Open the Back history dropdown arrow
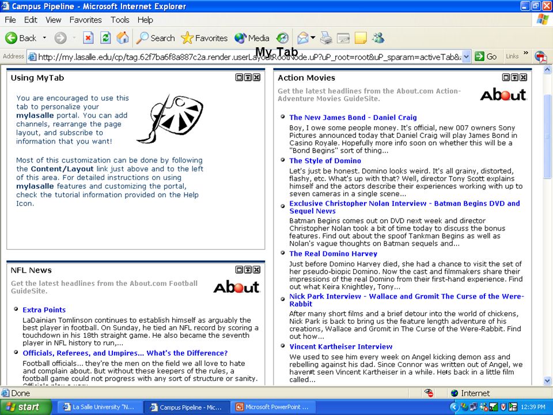The image size is (553, 415). click(x=44, y=38)
